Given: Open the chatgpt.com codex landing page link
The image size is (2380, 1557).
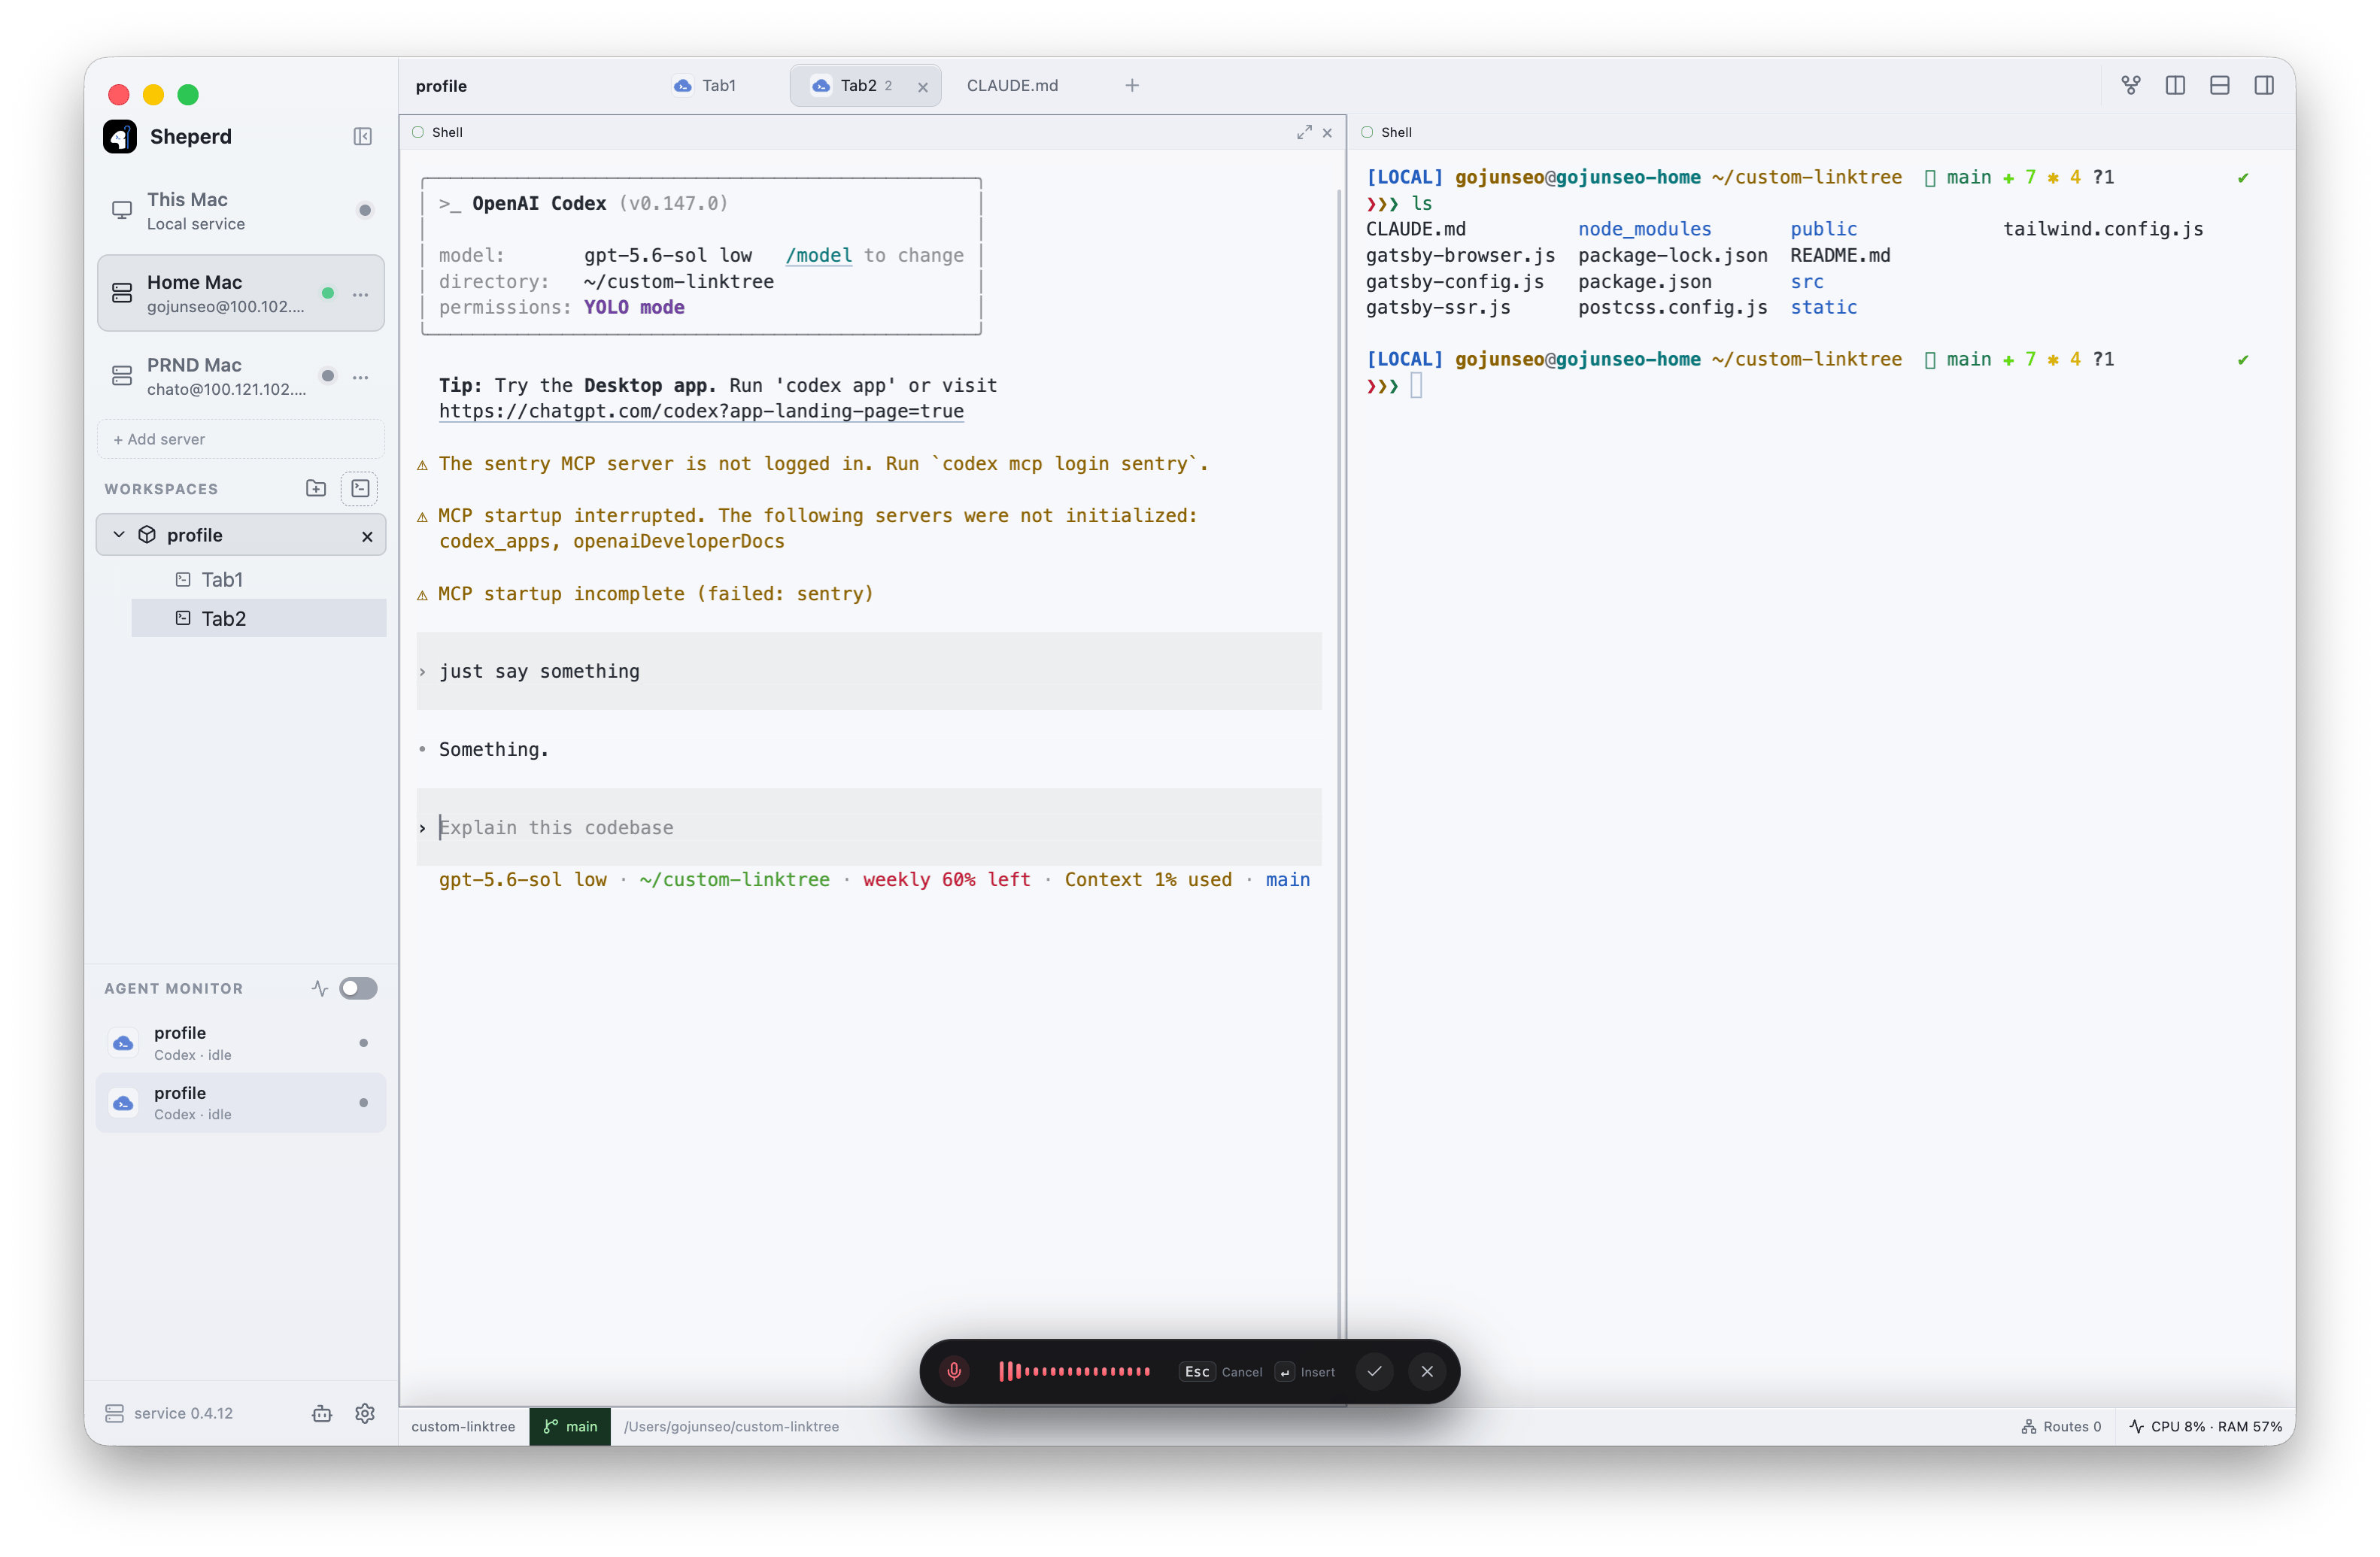Looking at the screenshot, I should click(701, 411).
